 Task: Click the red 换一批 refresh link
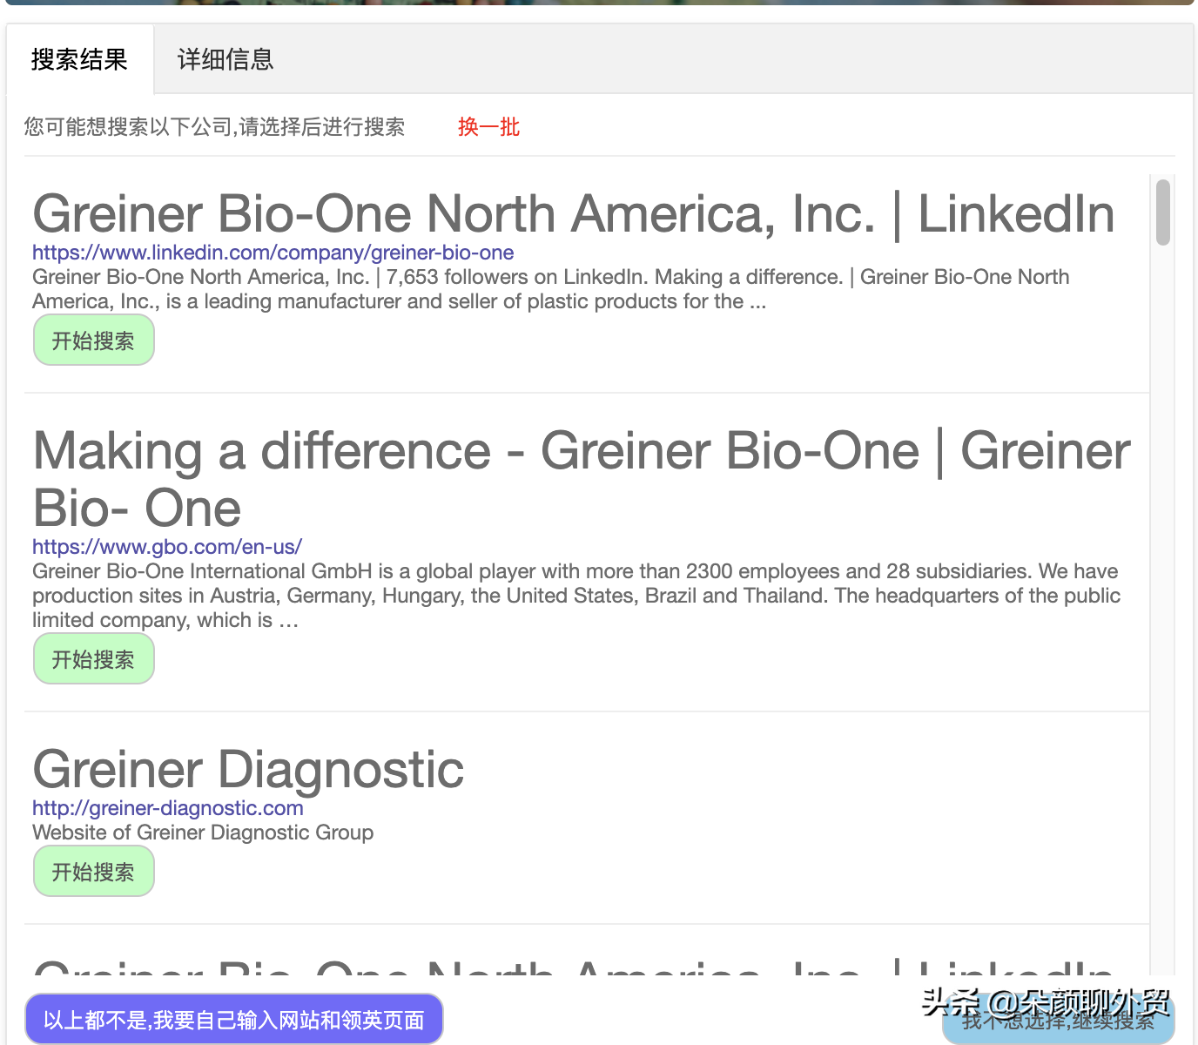point(488,127)
